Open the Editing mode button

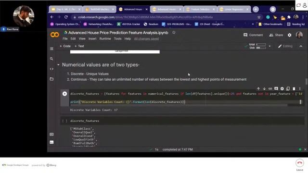point(285,46)
